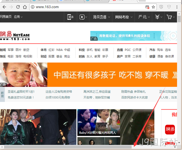Click the vertical scrollbar thumb at top
This screenshot has width=182, height=150.
tap(179, 19)
